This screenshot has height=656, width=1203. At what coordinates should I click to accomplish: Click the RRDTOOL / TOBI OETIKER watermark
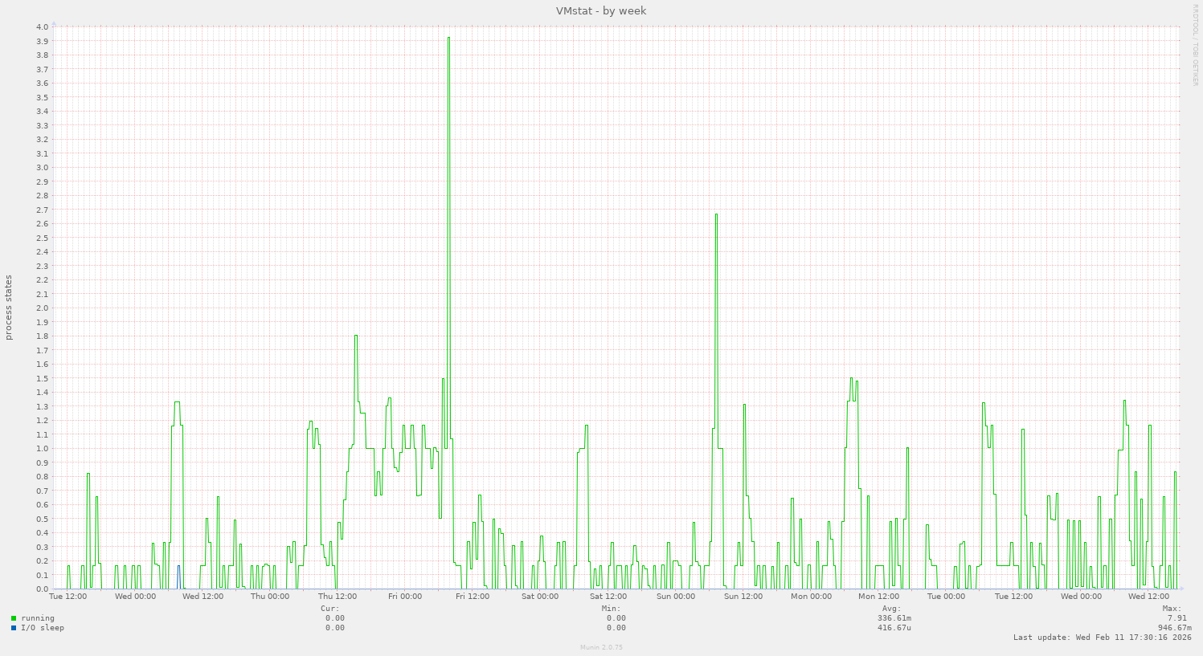tap(1196, 45)
